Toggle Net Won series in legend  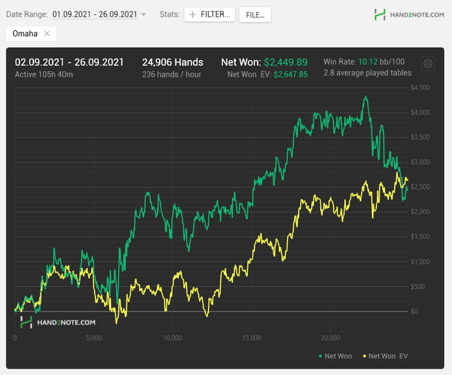pos(335,356)
